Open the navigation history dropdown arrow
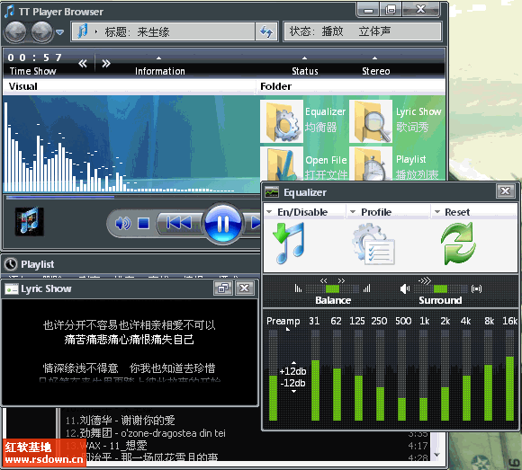This screenshot has width=522, height=470. tap(59, 32)
